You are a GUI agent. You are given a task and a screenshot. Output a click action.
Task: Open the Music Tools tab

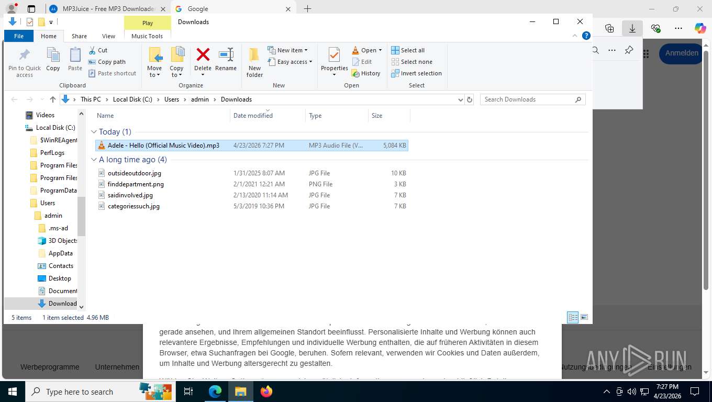click(x=147, y=36)
